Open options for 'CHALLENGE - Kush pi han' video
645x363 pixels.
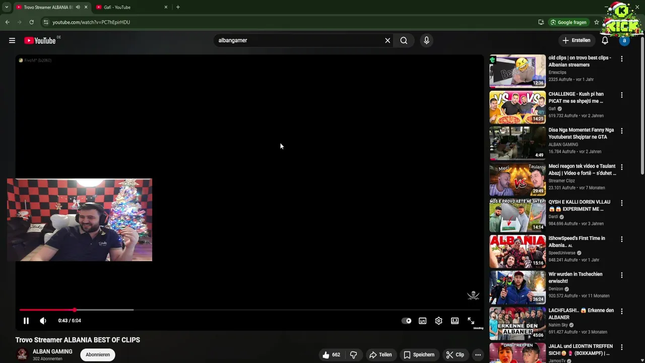[x=621, y=95]
